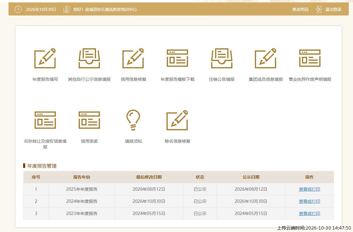Image resolution: width=353 pixels, height=232 pixels.
Task: Click the 序号 column header
Action: coord(36,177)
